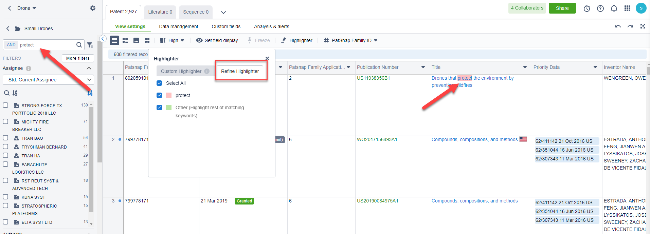Click the filter funnel icon beside search
Image resolution: width=650 pixels, height=234 pixels.
[90, 45]
